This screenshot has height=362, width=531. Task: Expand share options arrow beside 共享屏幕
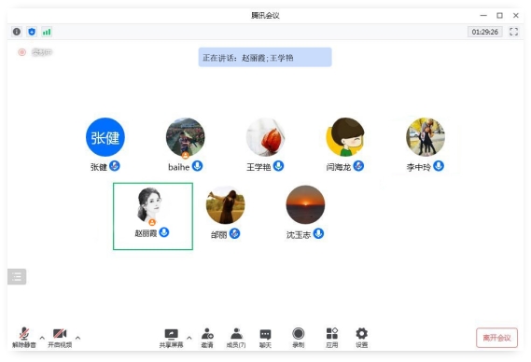tap(189, 338)
